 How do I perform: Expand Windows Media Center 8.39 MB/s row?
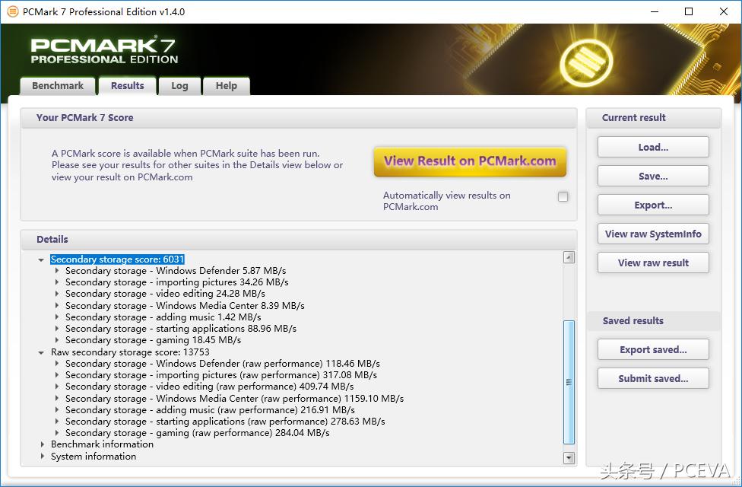[57, 306]
